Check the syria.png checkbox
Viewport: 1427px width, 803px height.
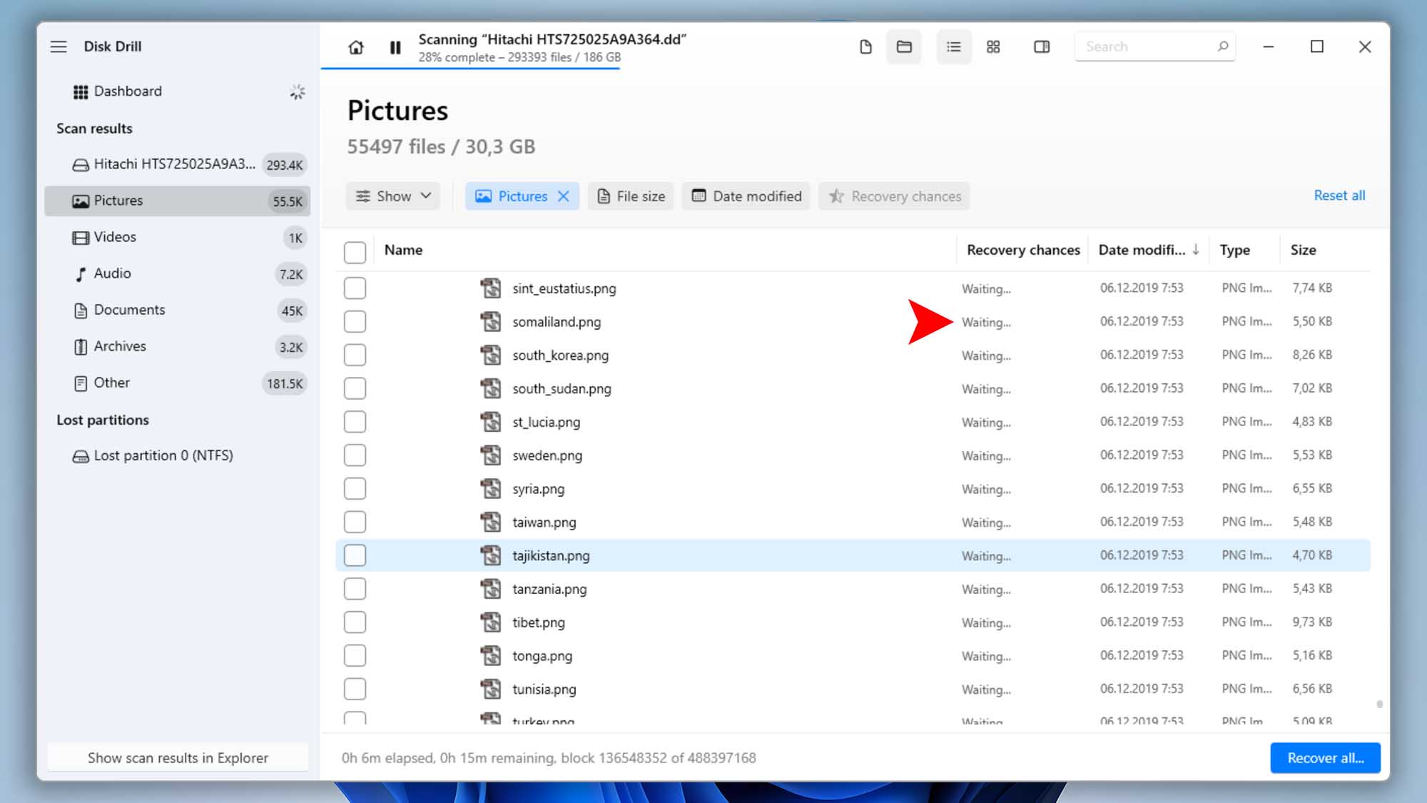click(x=355, y=489)
